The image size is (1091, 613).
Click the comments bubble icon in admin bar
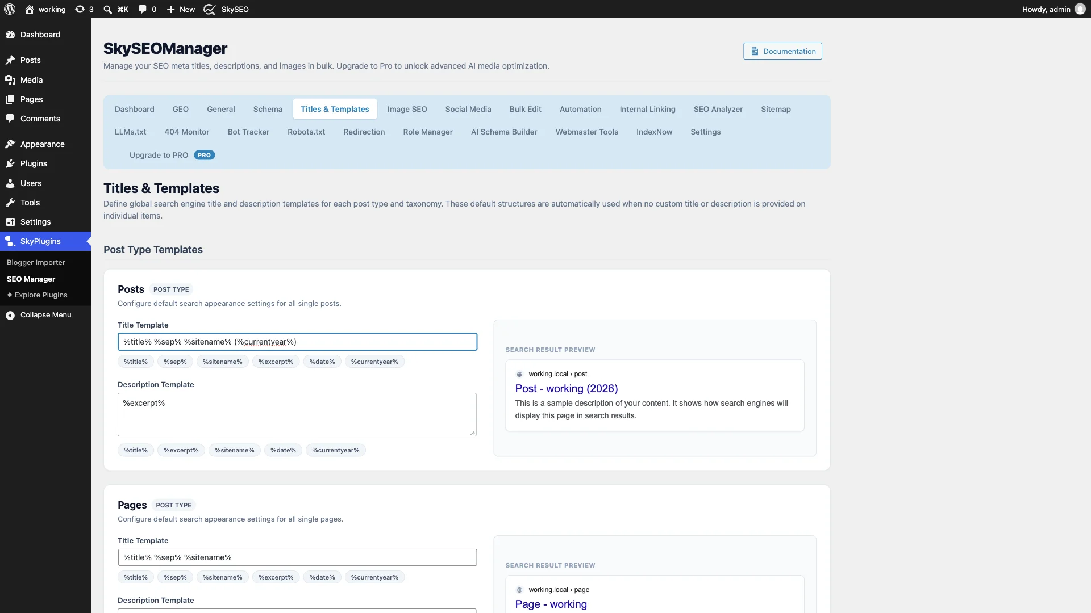(142, 9)
